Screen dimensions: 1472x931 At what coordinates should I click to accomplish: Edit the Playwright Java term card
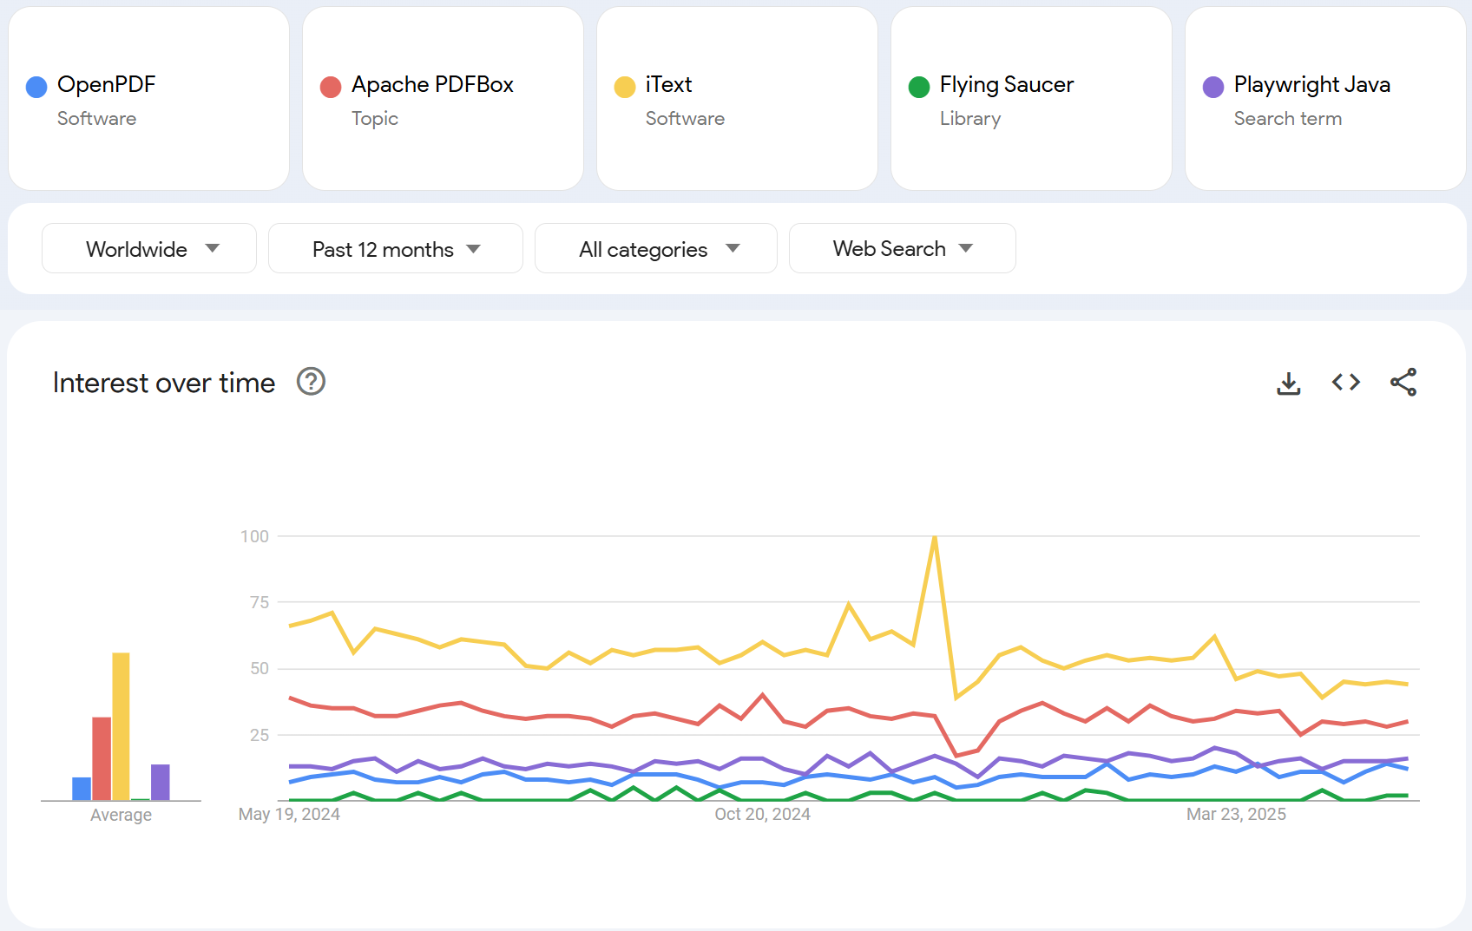[1325, 98]
